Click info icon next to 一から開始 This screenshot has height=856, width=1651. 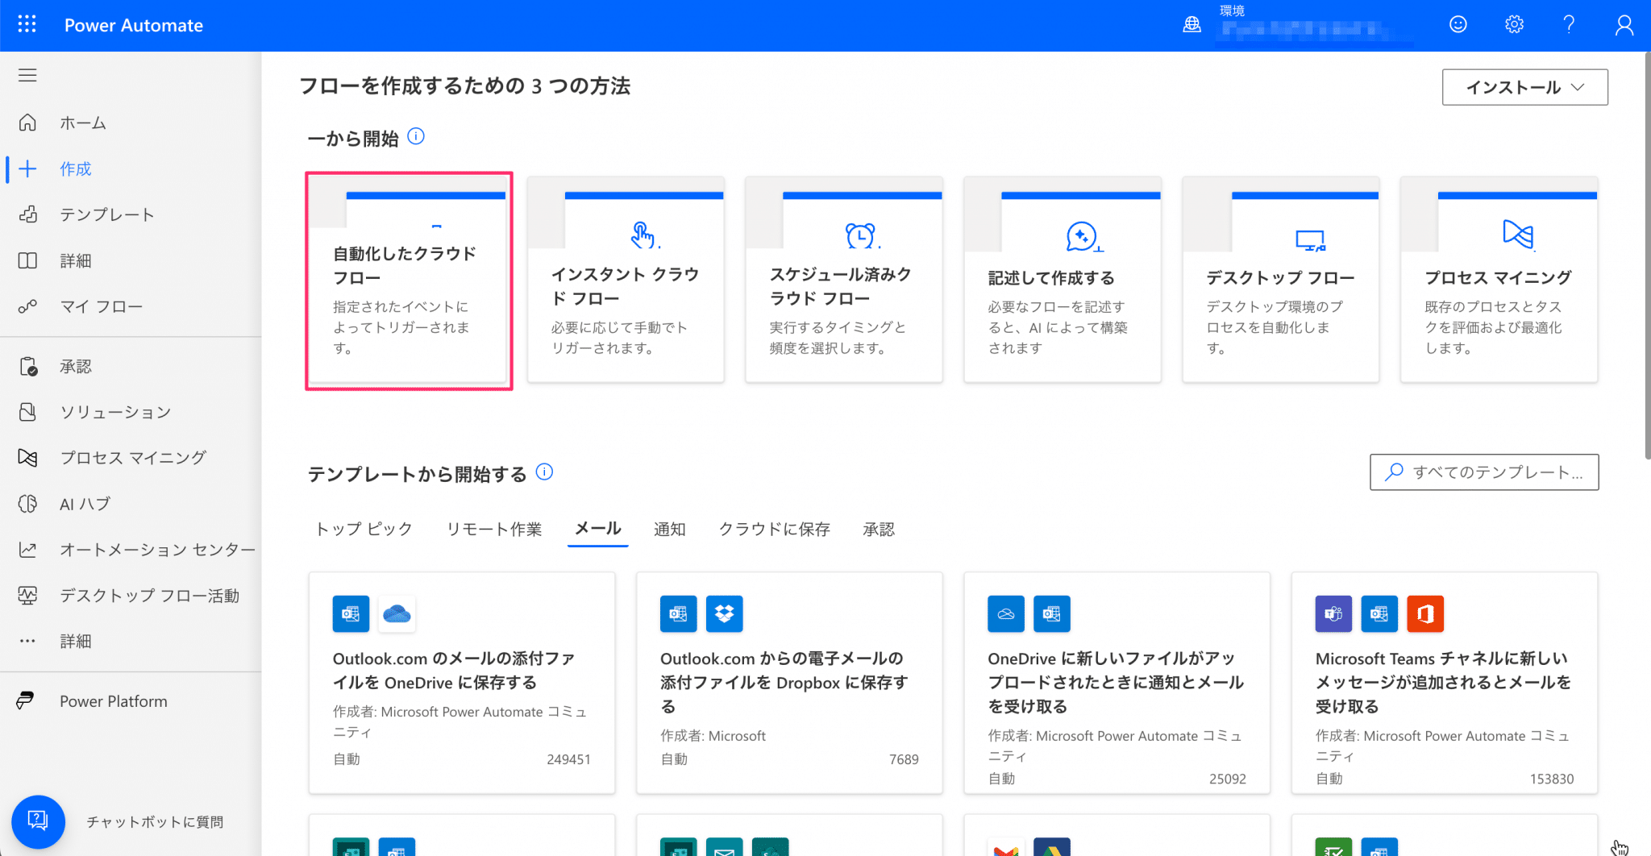(416, 136)
